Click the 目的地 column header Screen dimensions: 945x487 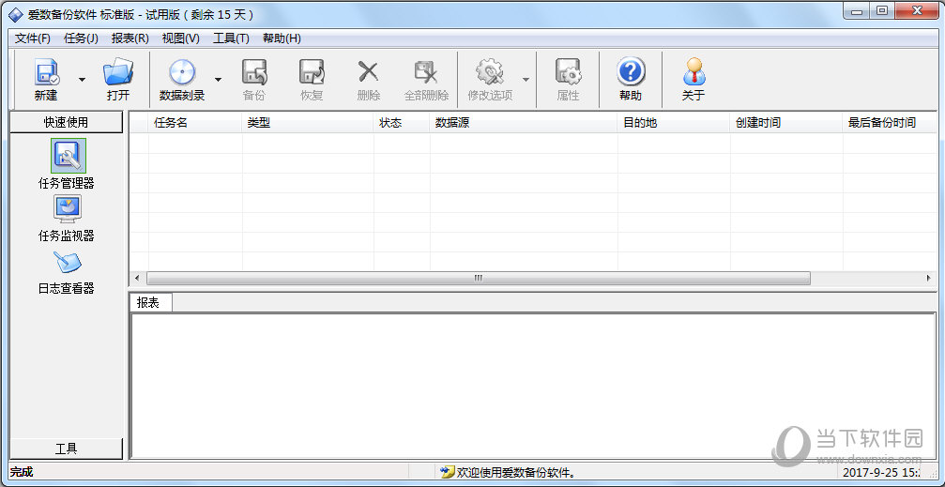point(674,123)
